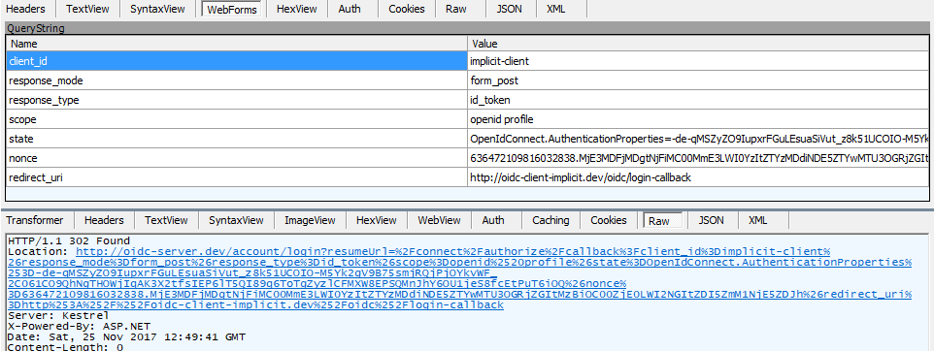Viewport: 934px width, 351px height.
Task: Switch to request Cookies tab
Action: tap(407, 9)
